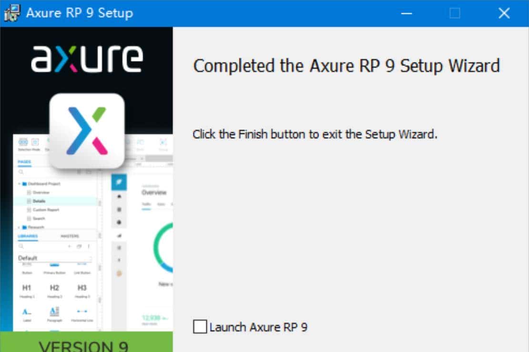Viewport: 529px width, 352px height.
Task: Collapse the Dashboard Project folder
Action: [20, 183]
